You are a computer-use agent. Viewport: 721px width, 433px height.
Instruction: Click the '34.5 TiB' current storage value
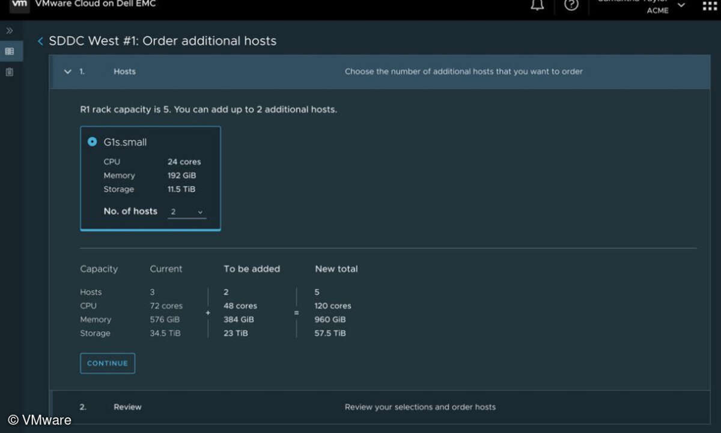point(165,333)
